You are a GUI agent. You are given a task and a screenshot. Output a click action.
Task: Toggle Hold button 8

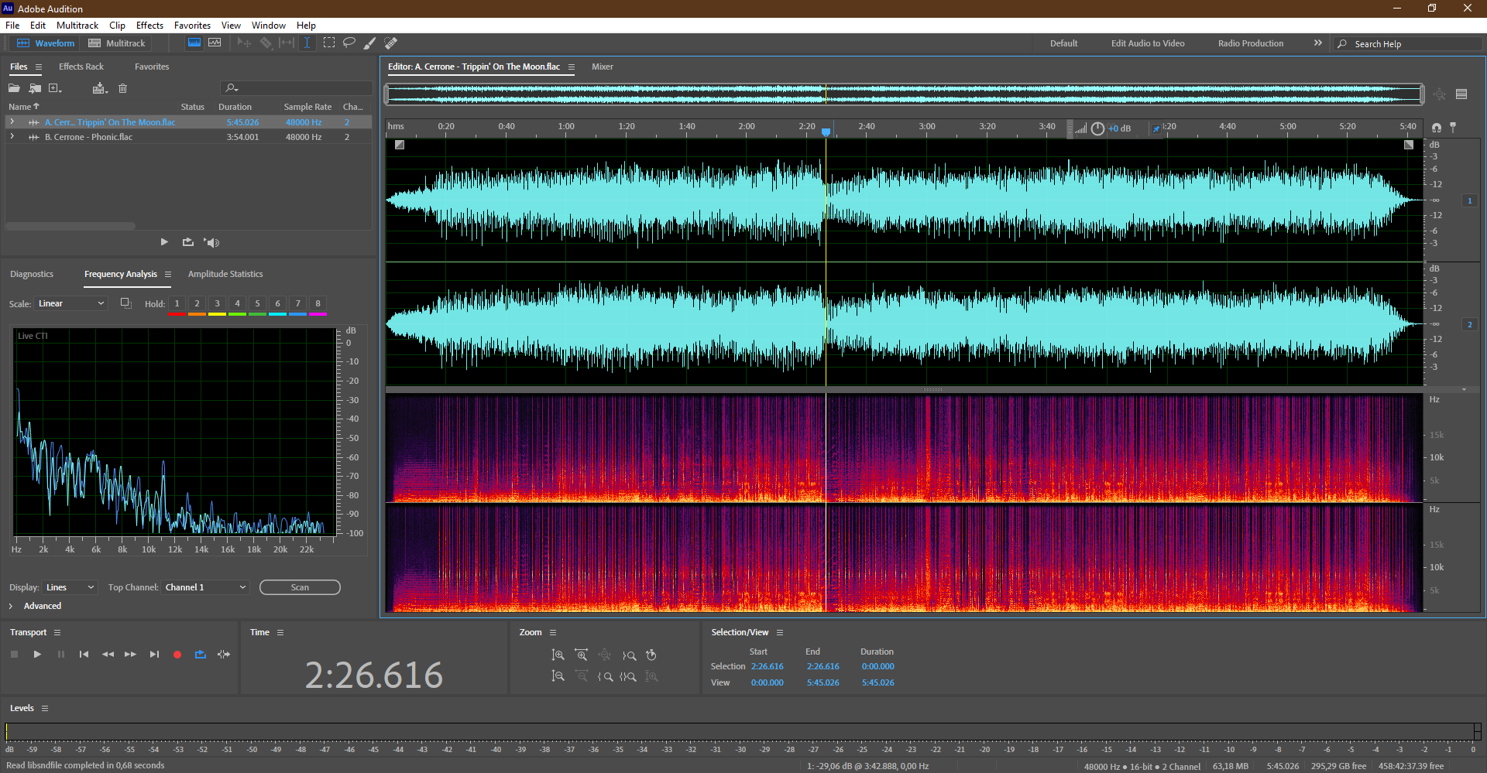tap(318, 304)
